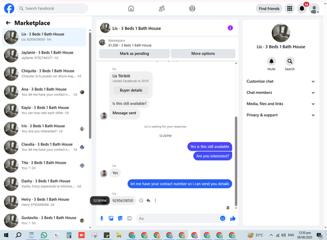327x240 pixels.
Task: Open Chiquita conversation in chat list
Action: click(44, 74)
